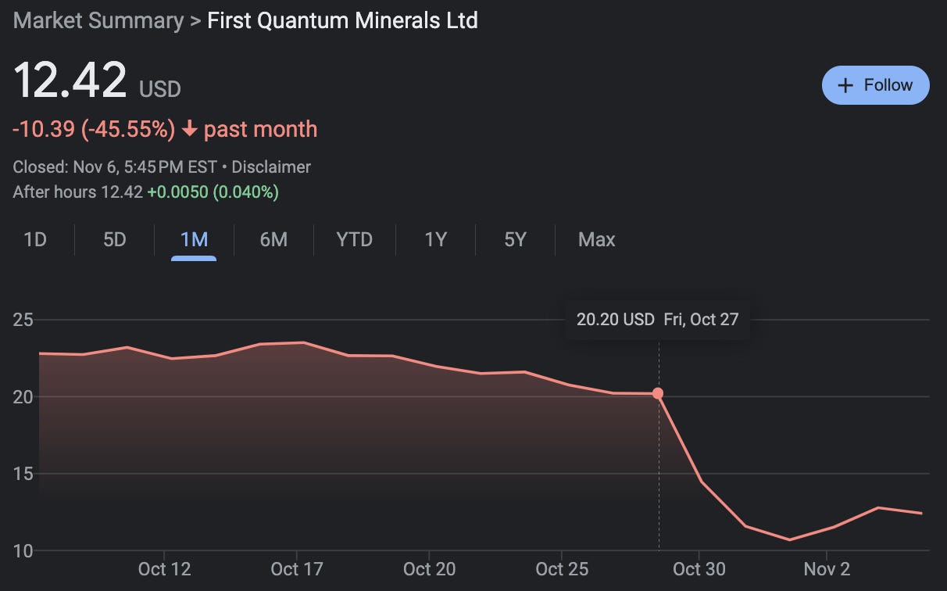Click the past month label
Screen dimensions: 947x591
(x=260, y=129)
